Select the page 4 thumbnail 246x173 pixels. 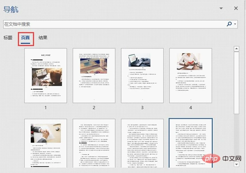click(x=190, y=75)
